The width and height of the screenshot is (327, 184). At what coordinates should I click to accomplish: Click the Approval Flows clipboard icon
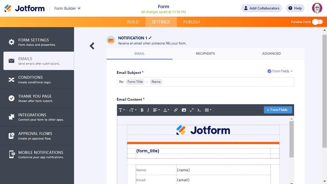[x=11, y=136]
